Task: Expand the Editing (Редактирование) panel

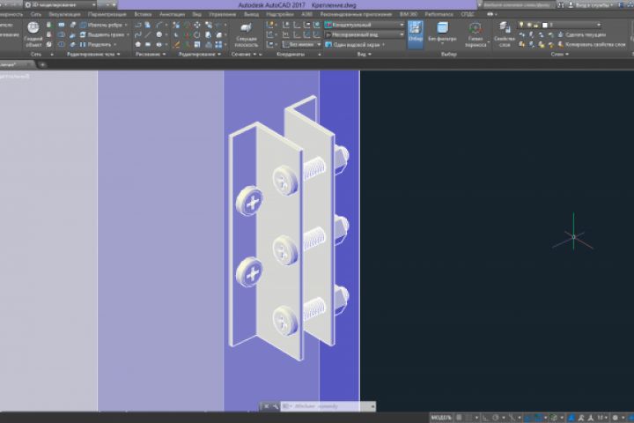Action: tap(200, 54)
